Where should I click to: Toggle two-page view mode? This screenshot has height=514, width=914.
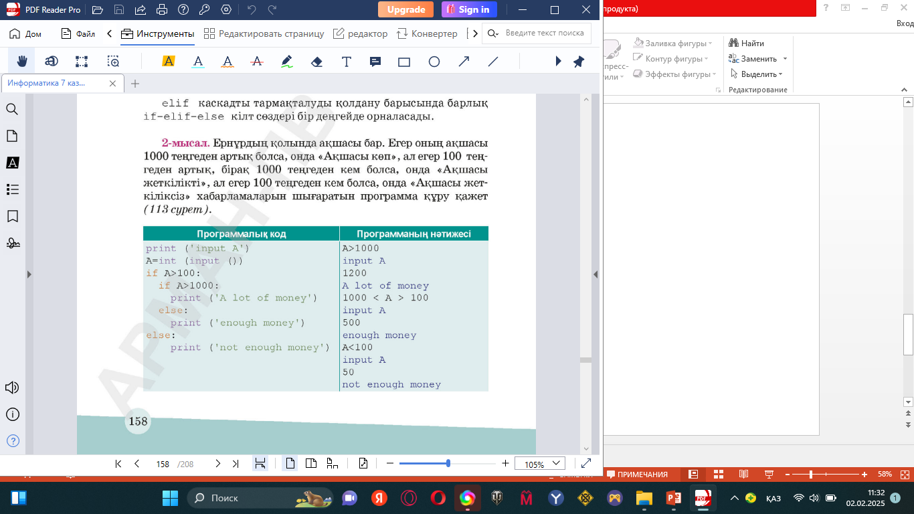coord(311,463)
